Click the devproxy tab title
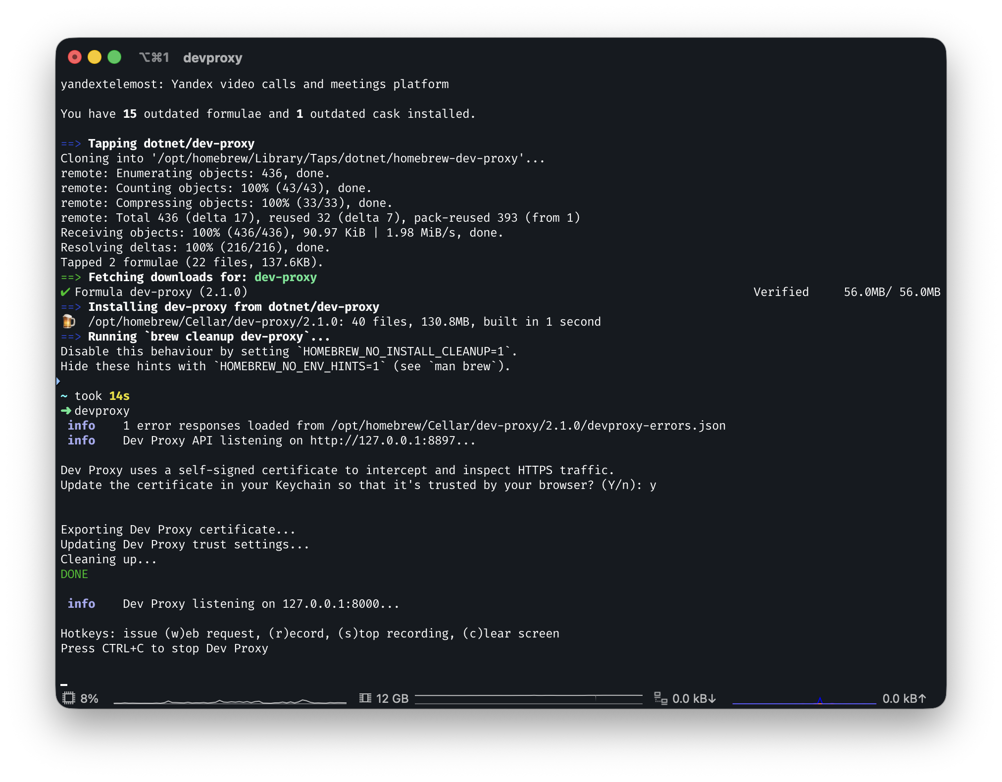Image resolution: width=1002 pixels, height=782 pixels. (212, 58)
